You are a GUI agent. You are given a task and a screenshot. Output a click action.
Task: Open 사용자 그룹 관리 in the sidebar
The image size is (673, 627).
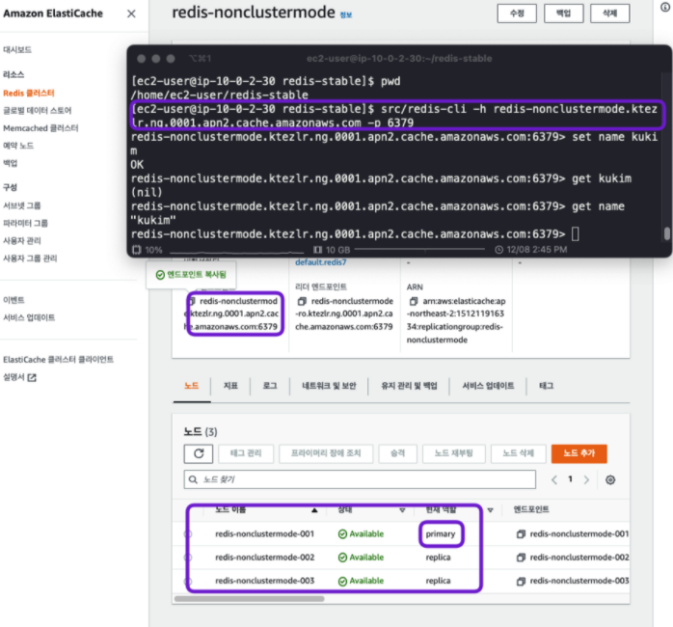[30, 259]
